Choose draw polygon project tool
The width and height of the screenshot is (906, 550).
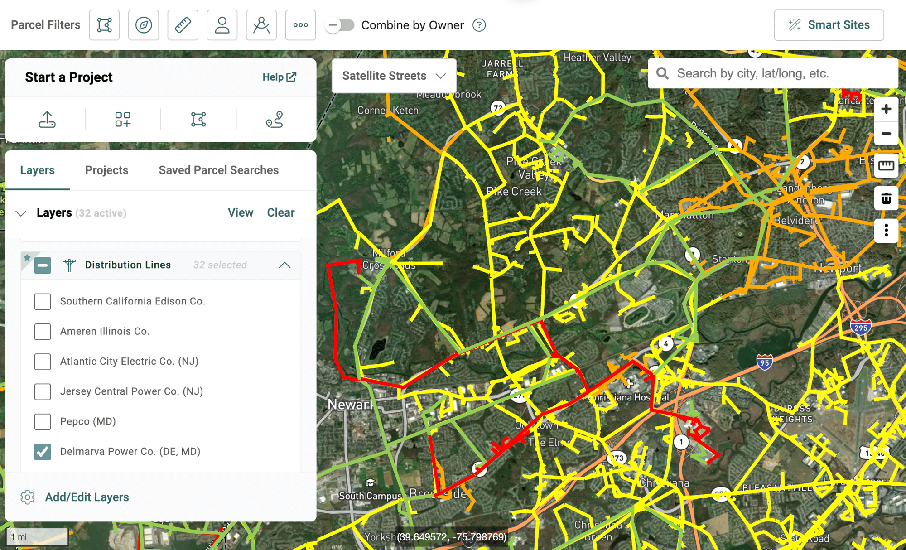point(198,120)
